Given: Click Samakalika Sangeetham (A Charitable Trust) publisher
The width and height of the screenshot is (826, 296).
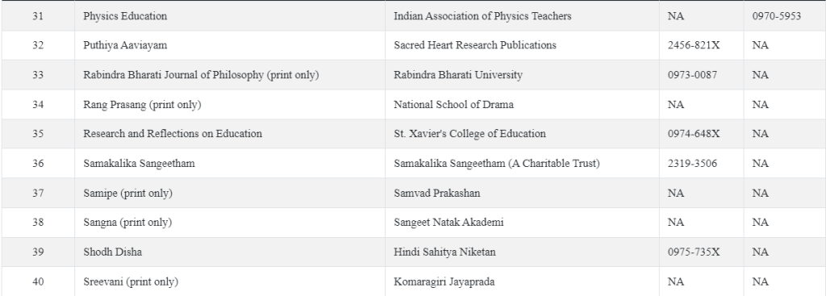Looking at the screenshot, I should (496, 163).
